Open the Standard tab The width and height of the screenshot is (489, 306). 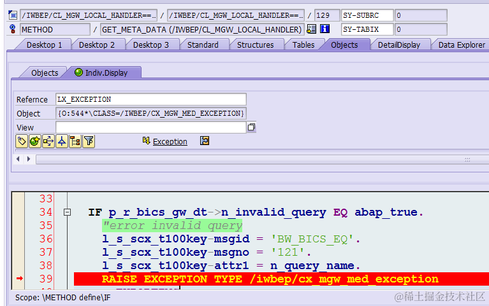[203, 45]
